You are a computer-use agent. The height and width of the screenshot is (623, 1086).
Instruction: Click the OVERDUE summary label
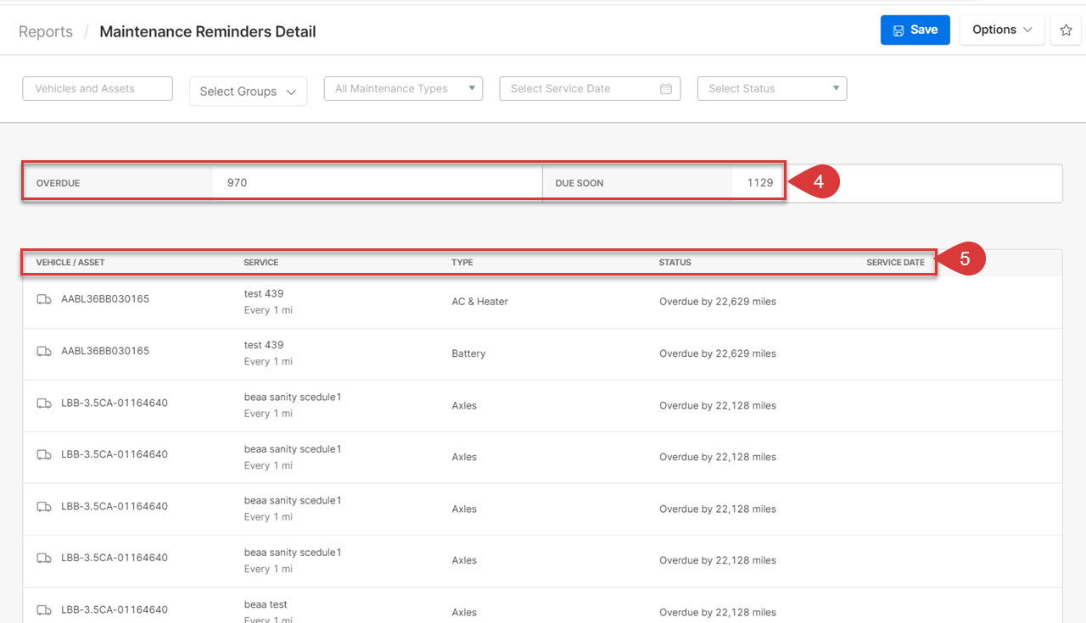tap(58, 183)
